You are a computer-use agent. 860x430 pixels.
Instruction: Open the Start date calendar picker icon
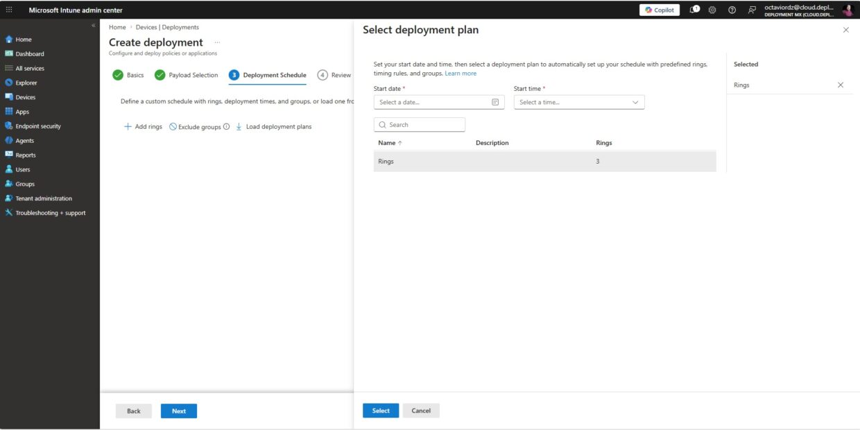coord(495,102)
